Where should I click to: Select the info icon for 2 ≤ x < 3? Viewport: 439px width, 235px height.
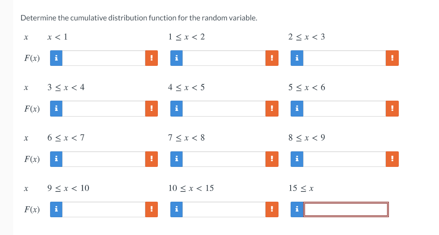pos(297,58)
